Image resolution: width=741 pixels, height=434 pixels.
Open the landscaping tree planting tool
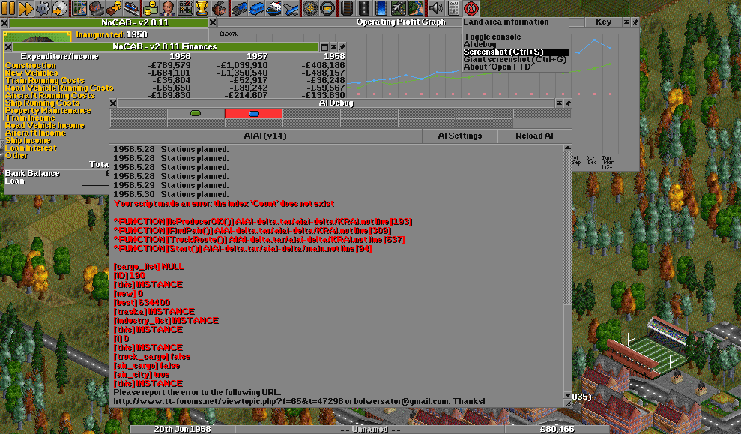[416, 8]
